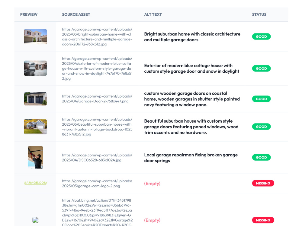The width and height of the screenshot is (302, 226).
Task: Click the (Empty) alt text for bing URL
Action: [x=152, y=220]
